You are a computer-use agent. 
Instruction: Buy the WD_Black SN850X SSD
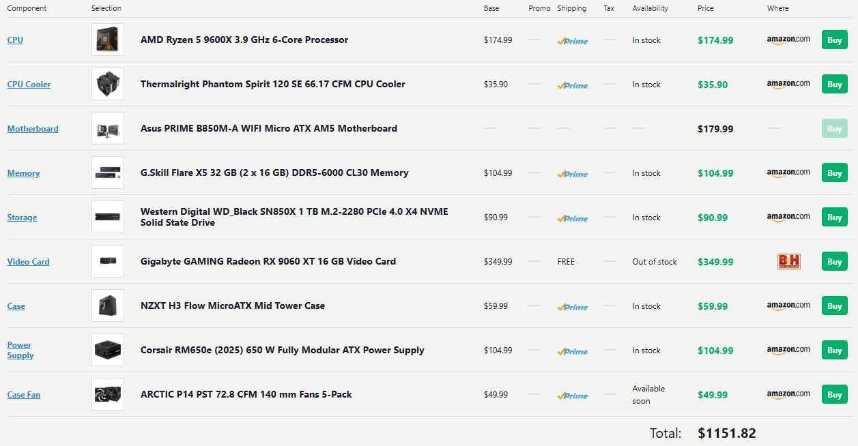(x=834, y=217)
